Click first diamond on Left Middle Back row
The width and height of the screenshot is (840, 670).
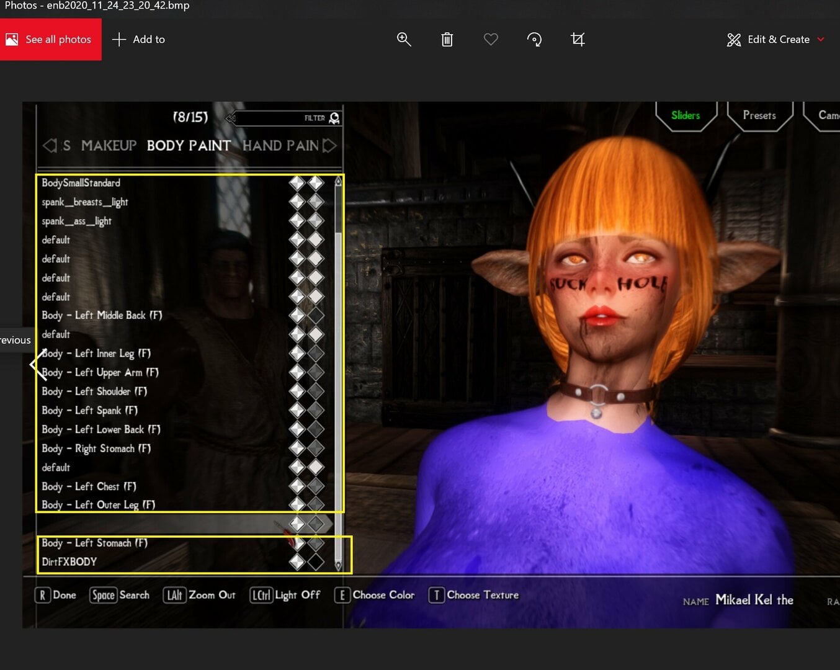297,315
